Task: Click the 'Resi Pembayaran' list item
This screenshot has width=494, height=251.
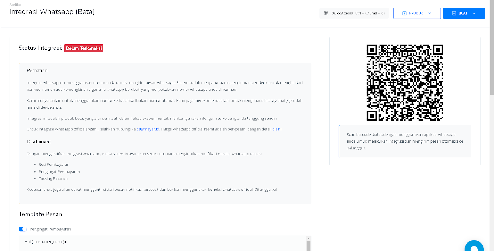Action: click(54, 165)
